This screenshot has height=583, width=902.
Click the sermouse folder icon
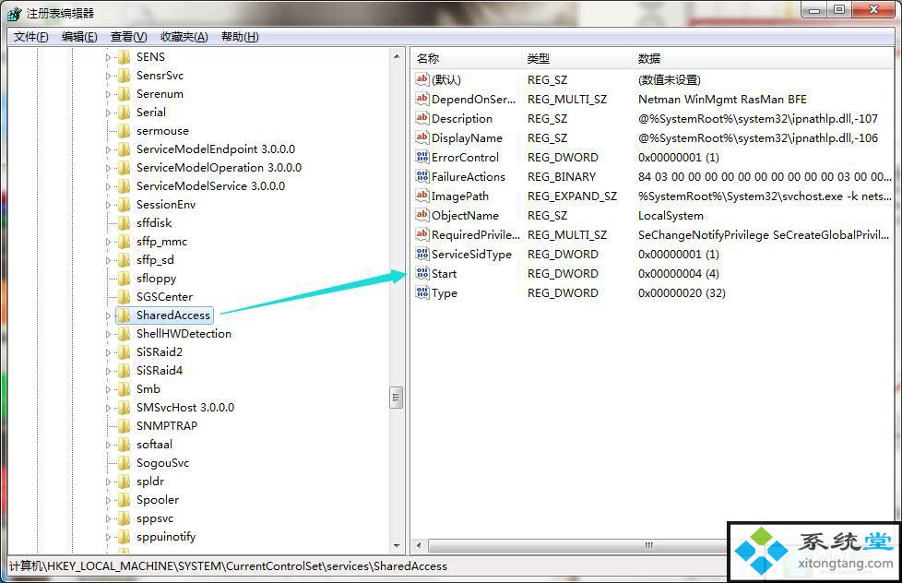coord(125,131)
